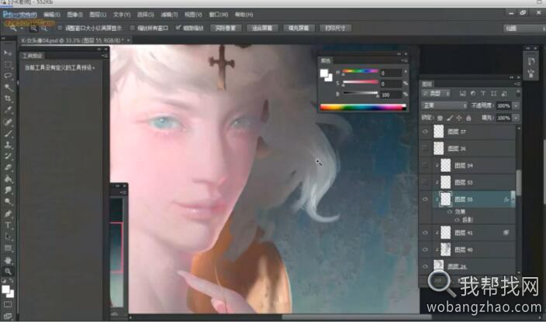Toggle Quick Mask mode

tap(8, 304)
